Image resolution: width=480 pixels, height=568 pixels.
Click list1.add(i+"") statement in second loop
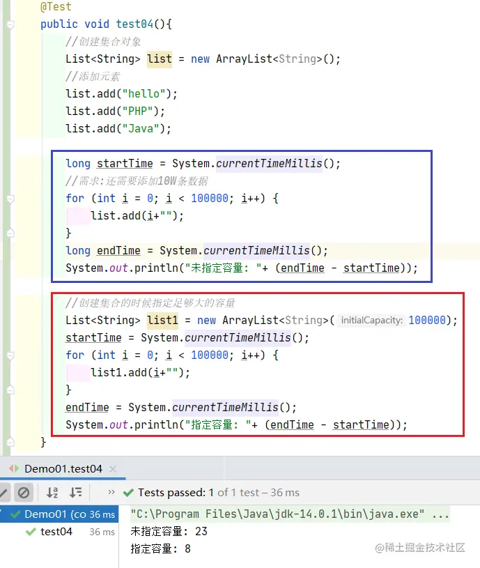pos(141,373)
